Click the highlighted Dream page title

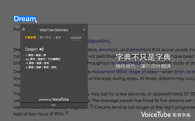click(25, 19)
